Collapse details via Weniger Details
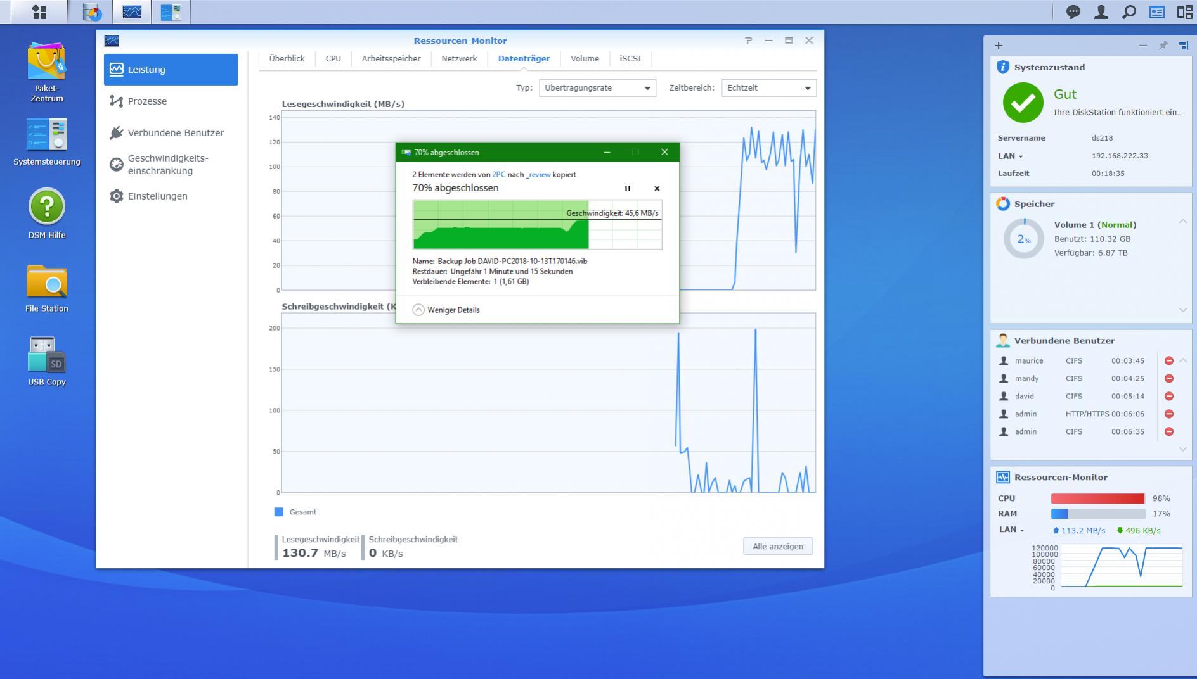The width and height of the screenshot is (1197, 679). tap(446, 310)
